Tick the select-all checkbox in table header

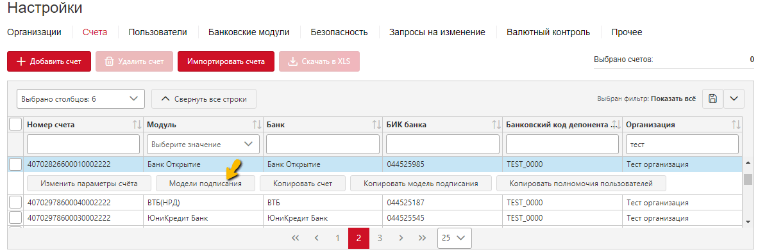coord(15,125)
